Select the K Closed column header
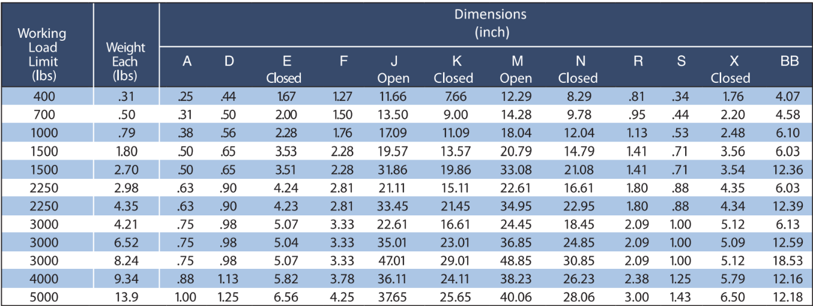 453,69
